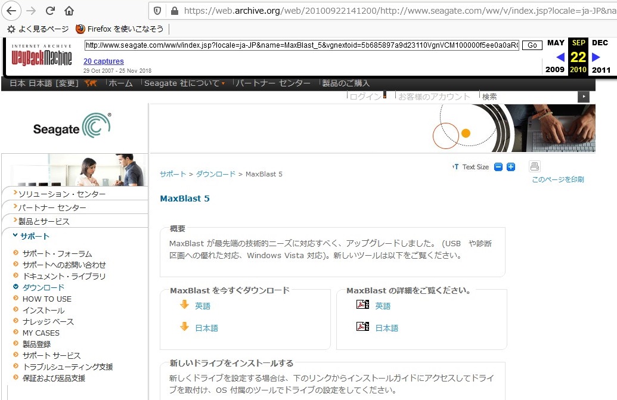
Task: Click the browser address bar URL
Action: coord(400,11)
